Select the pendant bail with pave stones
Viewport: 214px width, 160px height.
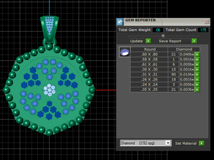pyautogui.click(x=49, y=29)
